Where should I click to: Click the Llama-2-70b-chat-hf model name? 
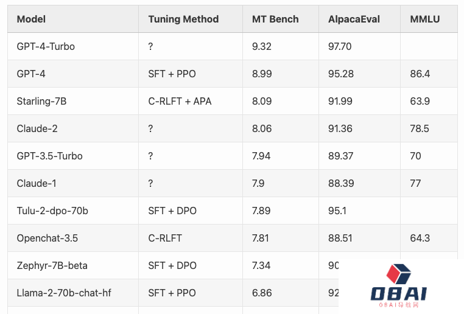(64, 293)
